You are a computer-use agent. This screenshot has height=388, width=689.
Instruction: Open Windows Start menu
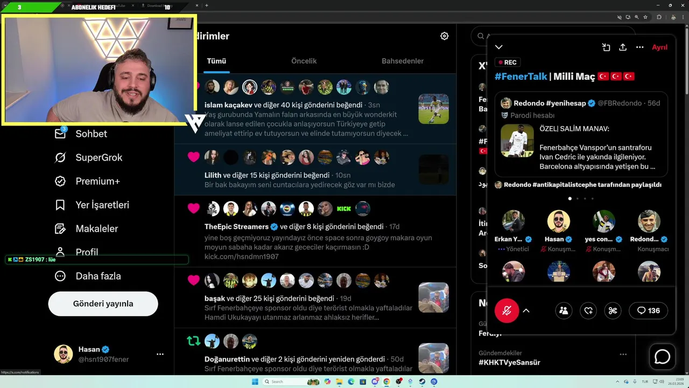255,382
